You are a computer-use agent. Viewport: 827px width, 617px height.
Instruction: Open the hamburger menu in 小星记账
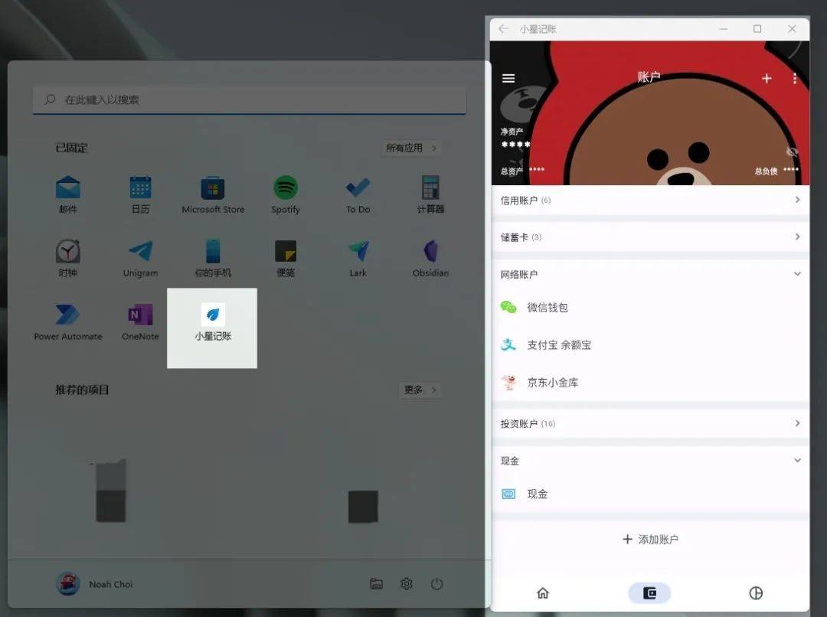tap(508, 79)
